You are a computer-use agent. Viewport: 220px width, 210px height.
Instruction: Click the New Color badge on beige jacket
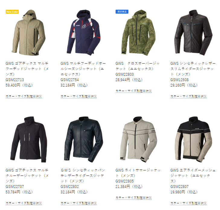(x=12, y=12)
